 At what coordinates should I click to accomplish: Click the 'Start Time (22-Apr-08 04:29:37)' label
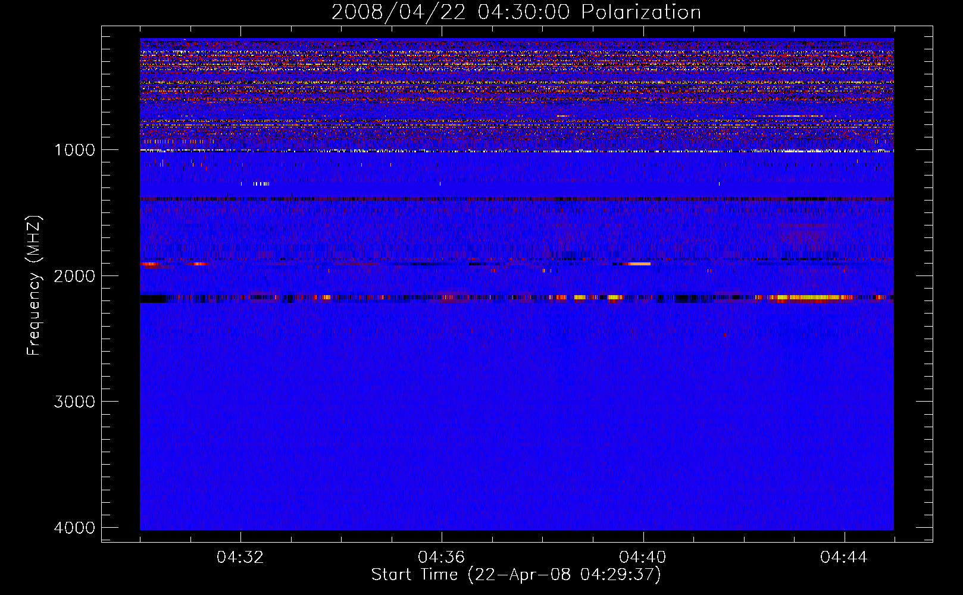[x=516, y=575]
